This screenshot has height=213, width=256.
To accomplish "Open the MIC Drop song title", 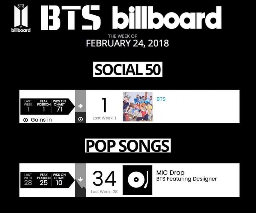I will tap(170, 173).
